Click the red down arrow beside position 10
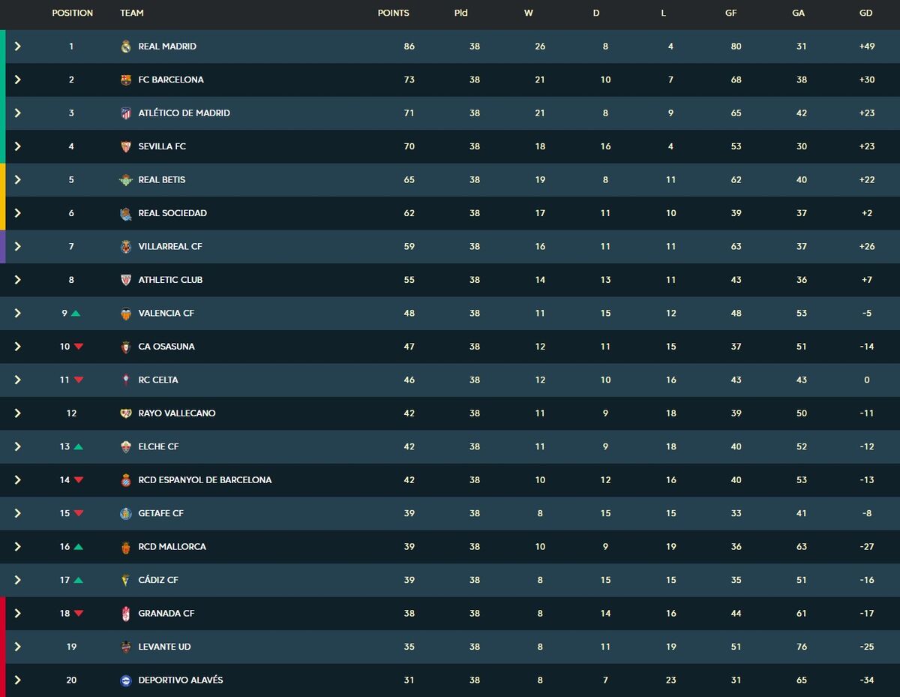This screenshot has width=900, height=697. pyautogui.click(x=78, y=347)
